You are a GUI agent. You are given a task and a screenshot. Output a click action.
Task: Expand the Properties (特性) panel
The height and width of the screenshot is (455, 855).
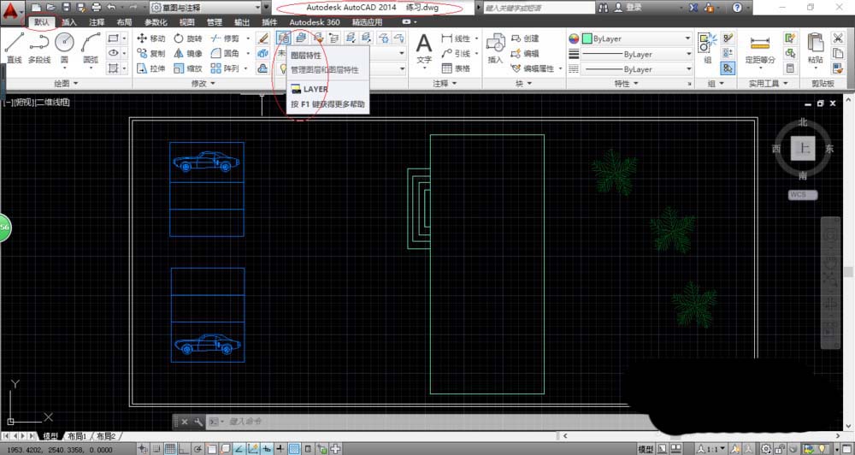[626, 84]
